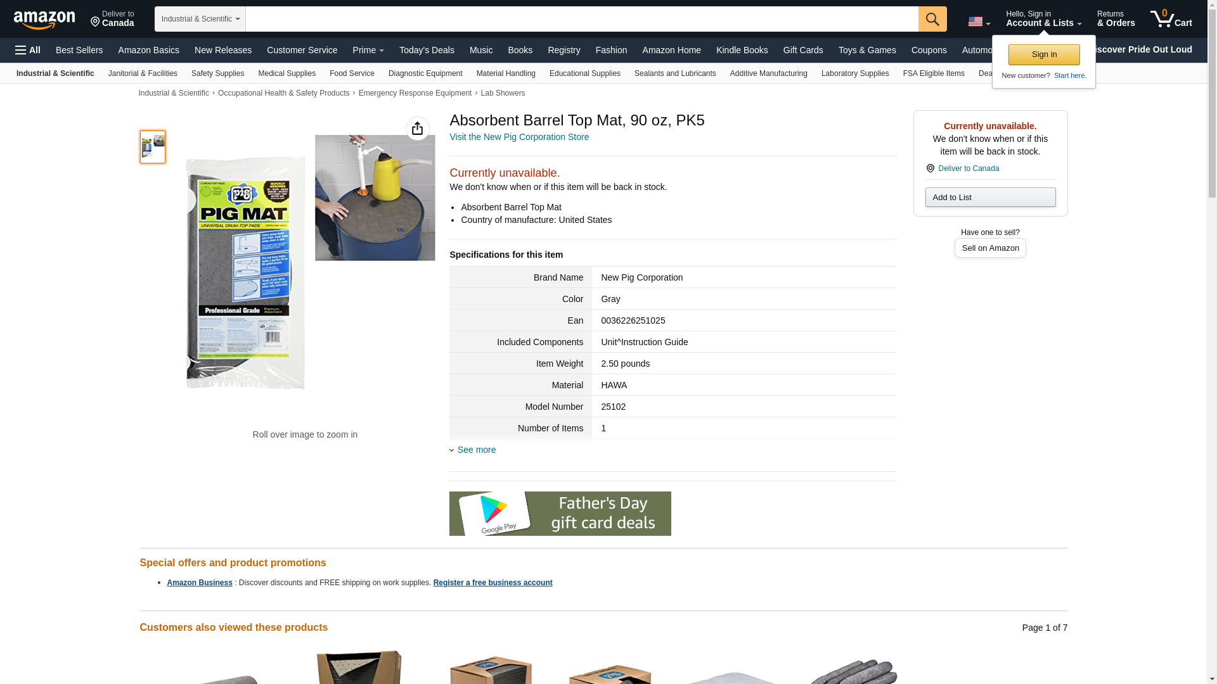The height and width of the screenshot is (684, 1217).
Task: Open the Industrial & Scientific search category dropdown
Action: (200, 19)
